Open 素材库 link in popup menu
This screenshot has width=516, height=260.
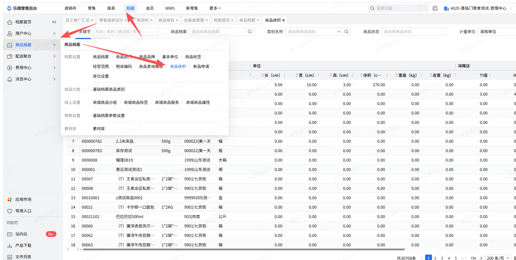[99, 129]
